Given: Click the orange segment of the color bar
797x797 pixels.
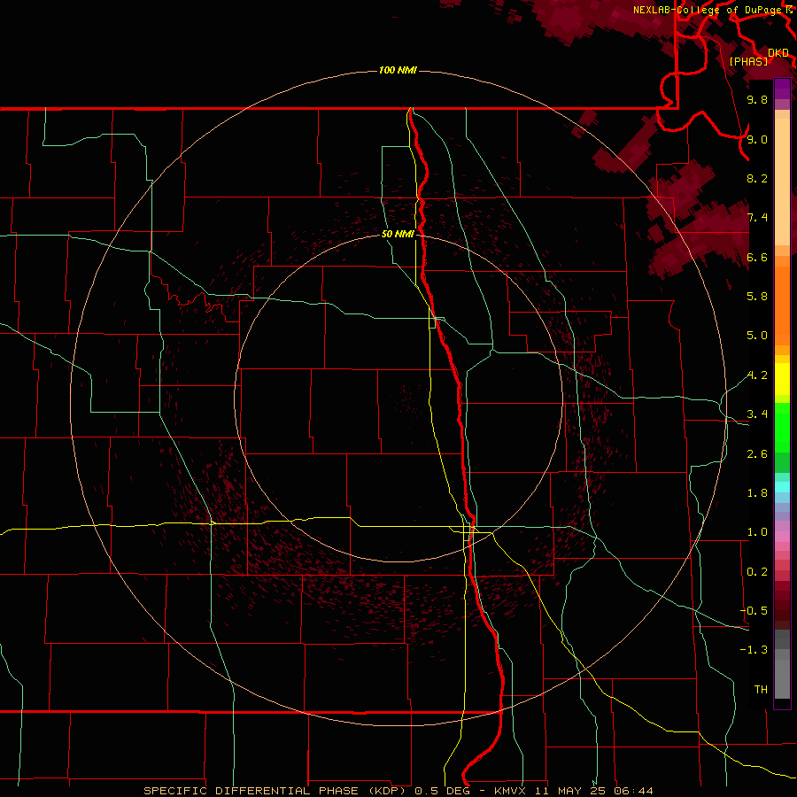Looking at the screenshot, I should [x=782, y=306].
